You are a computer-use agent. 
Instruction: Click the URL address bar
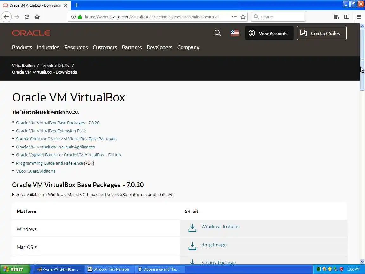point(151,17)
